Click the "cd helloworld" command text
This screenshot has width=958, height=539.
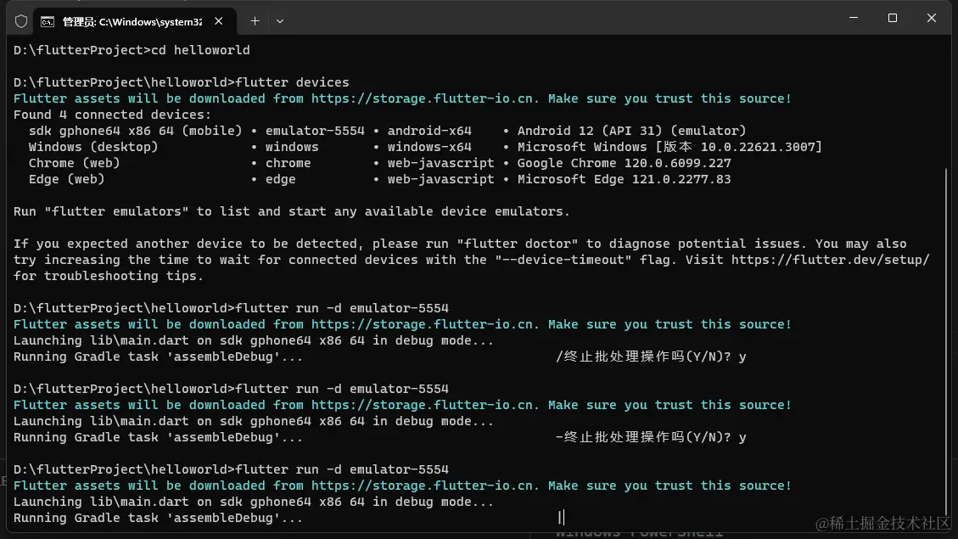click(200, 50)
